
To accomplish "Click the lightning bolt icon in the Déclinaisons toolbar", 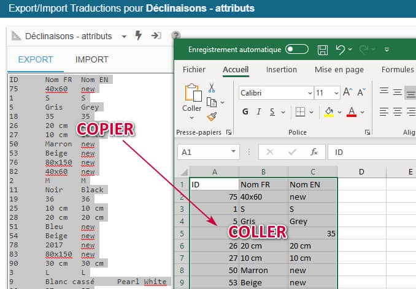I will (x=139, y=36).
